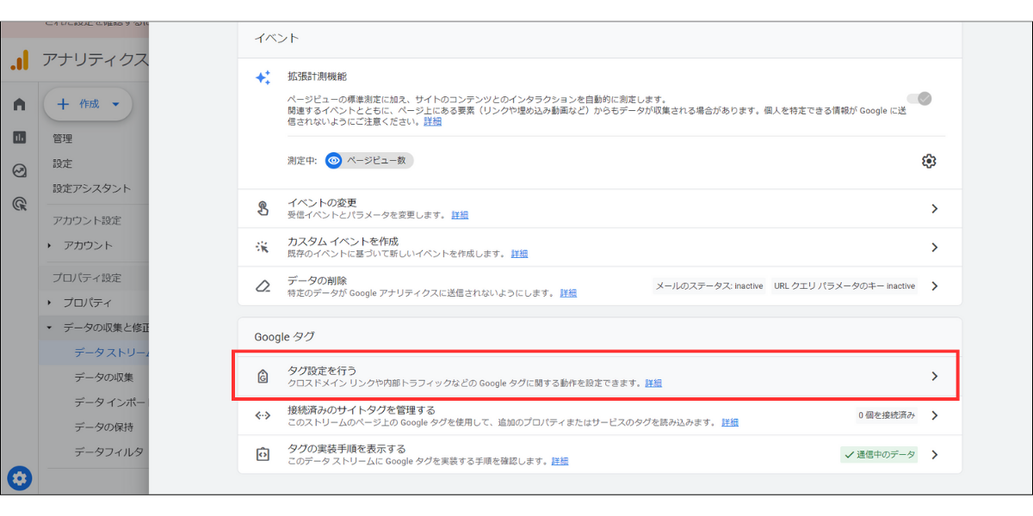Click 詳細 link under カスタム イベントを作成
Viewport: 1033px width, 516px height.
519,254
